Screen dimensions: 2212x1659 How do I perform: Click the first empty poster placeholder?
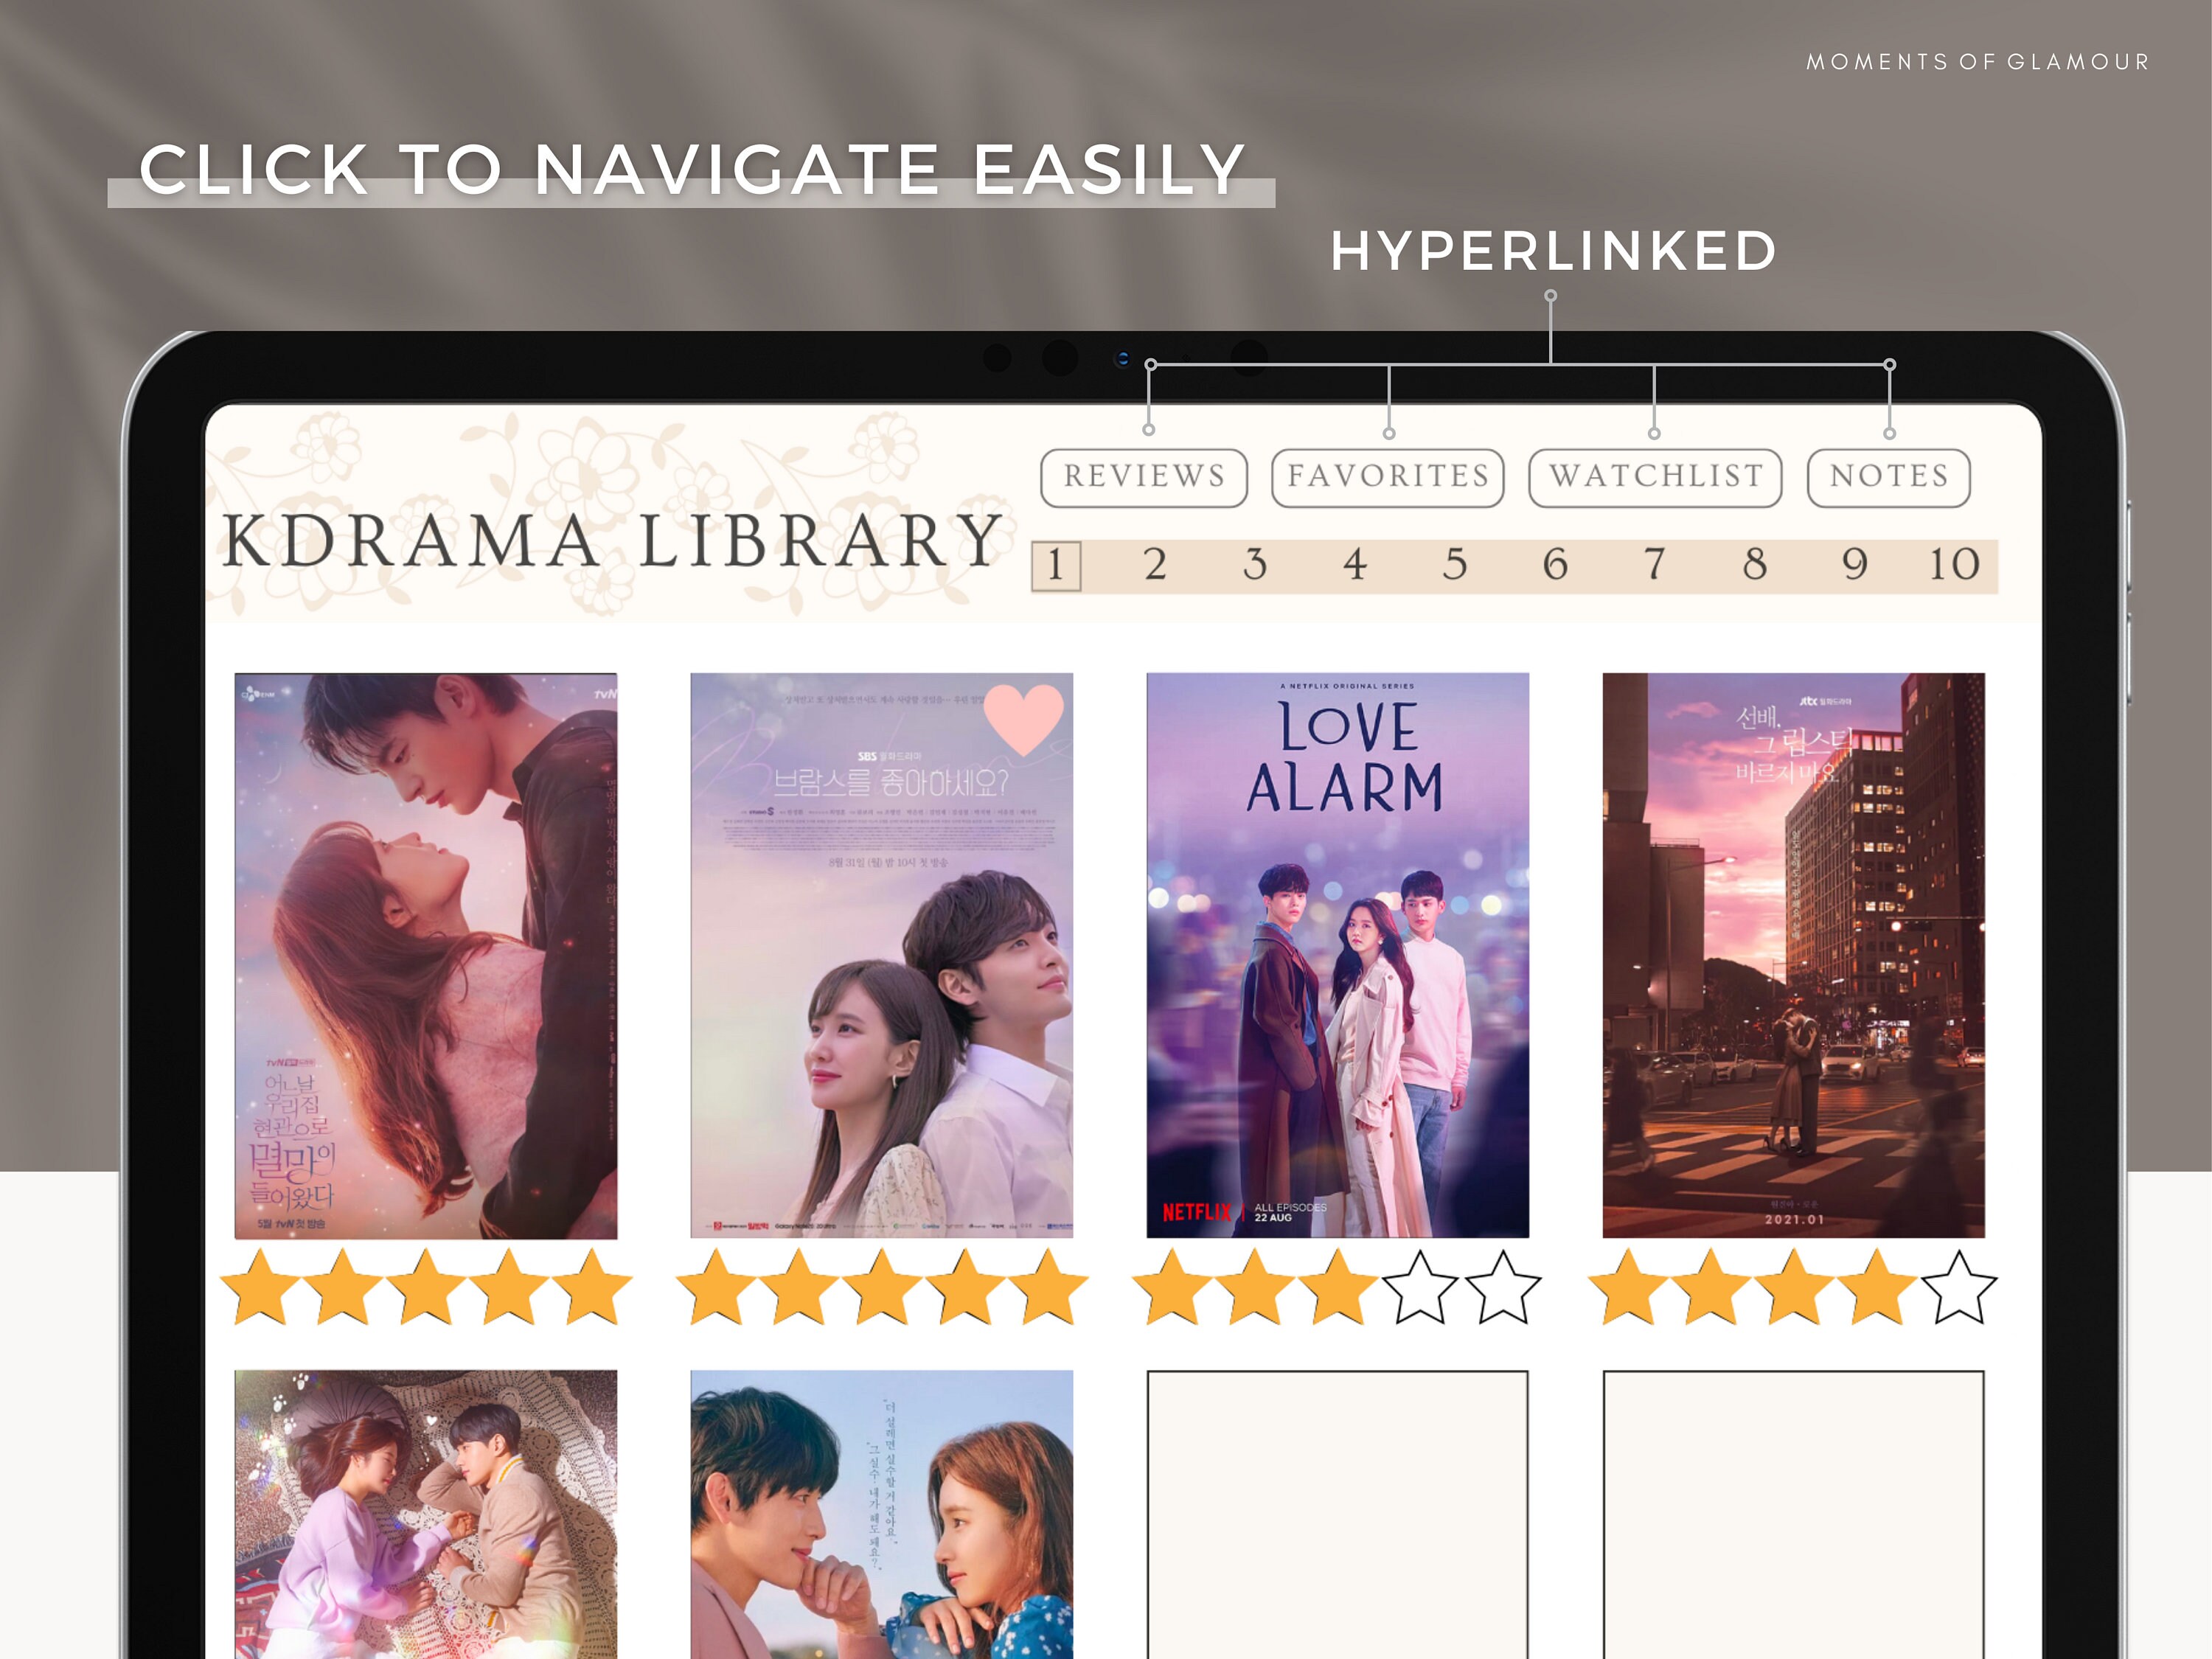[1337, 1514]
